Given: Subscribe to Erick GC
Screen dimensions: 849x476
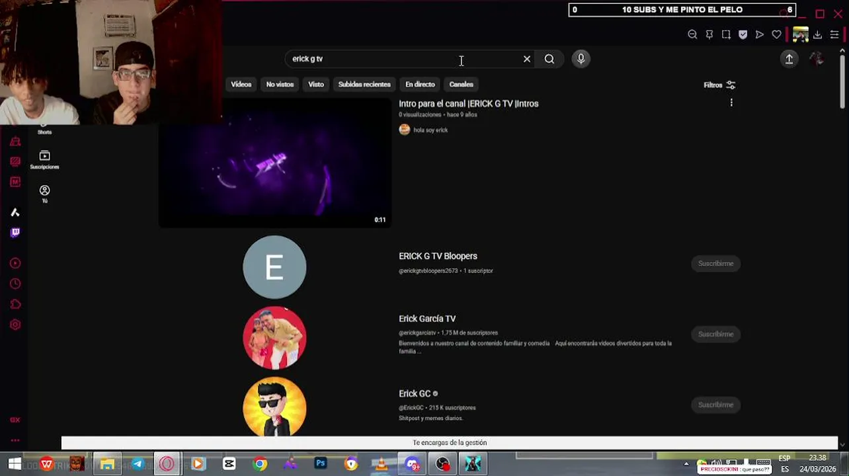Looking at the screenshot, I should [x=715, y=405].
